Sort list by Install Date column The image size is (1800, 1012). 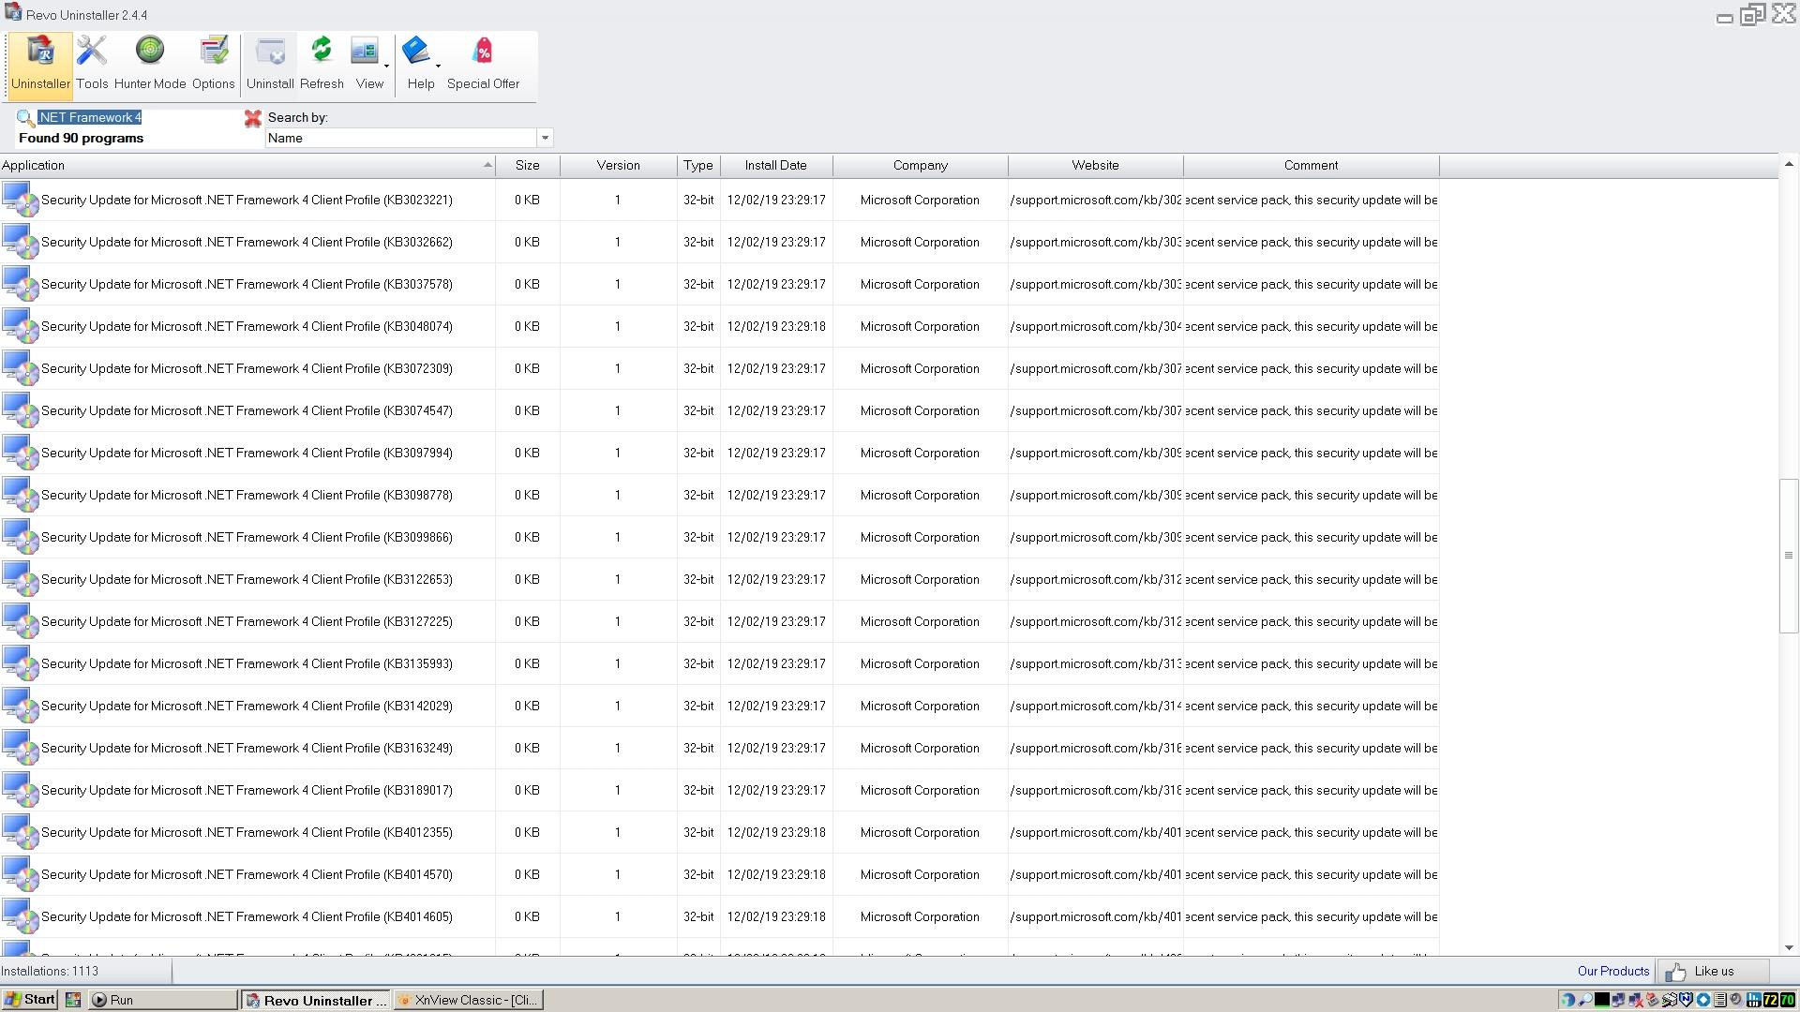pyautogui.click(x=775, y=166)
